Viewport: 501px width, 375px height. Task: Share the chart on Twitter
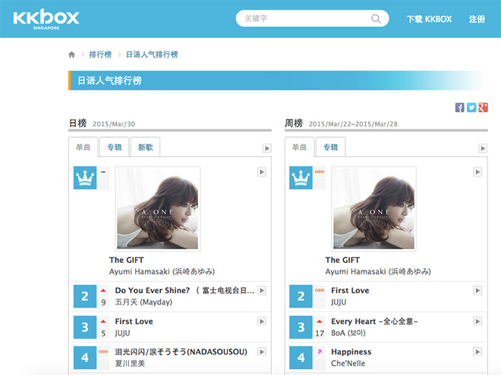(x=471, y=108)
